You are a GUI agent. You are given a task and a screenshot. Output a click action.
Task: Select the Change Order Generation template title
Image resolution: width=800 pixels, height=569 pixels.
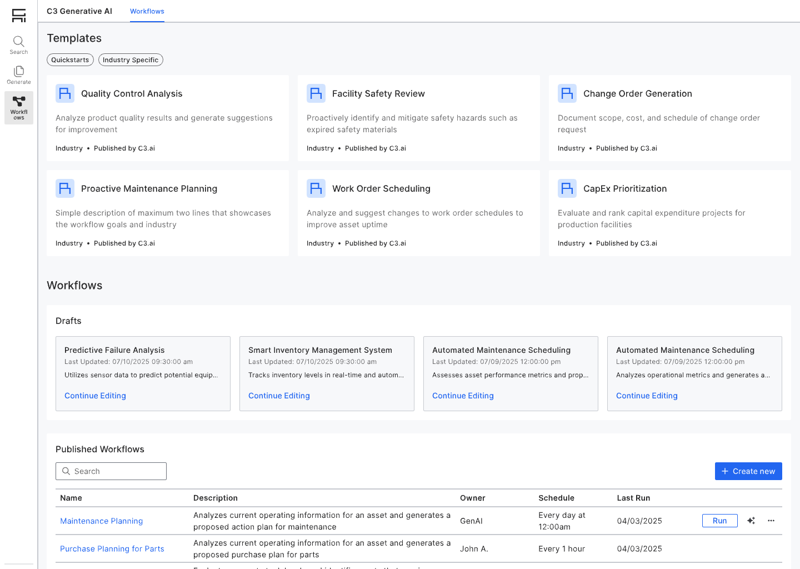coord(638,94)
